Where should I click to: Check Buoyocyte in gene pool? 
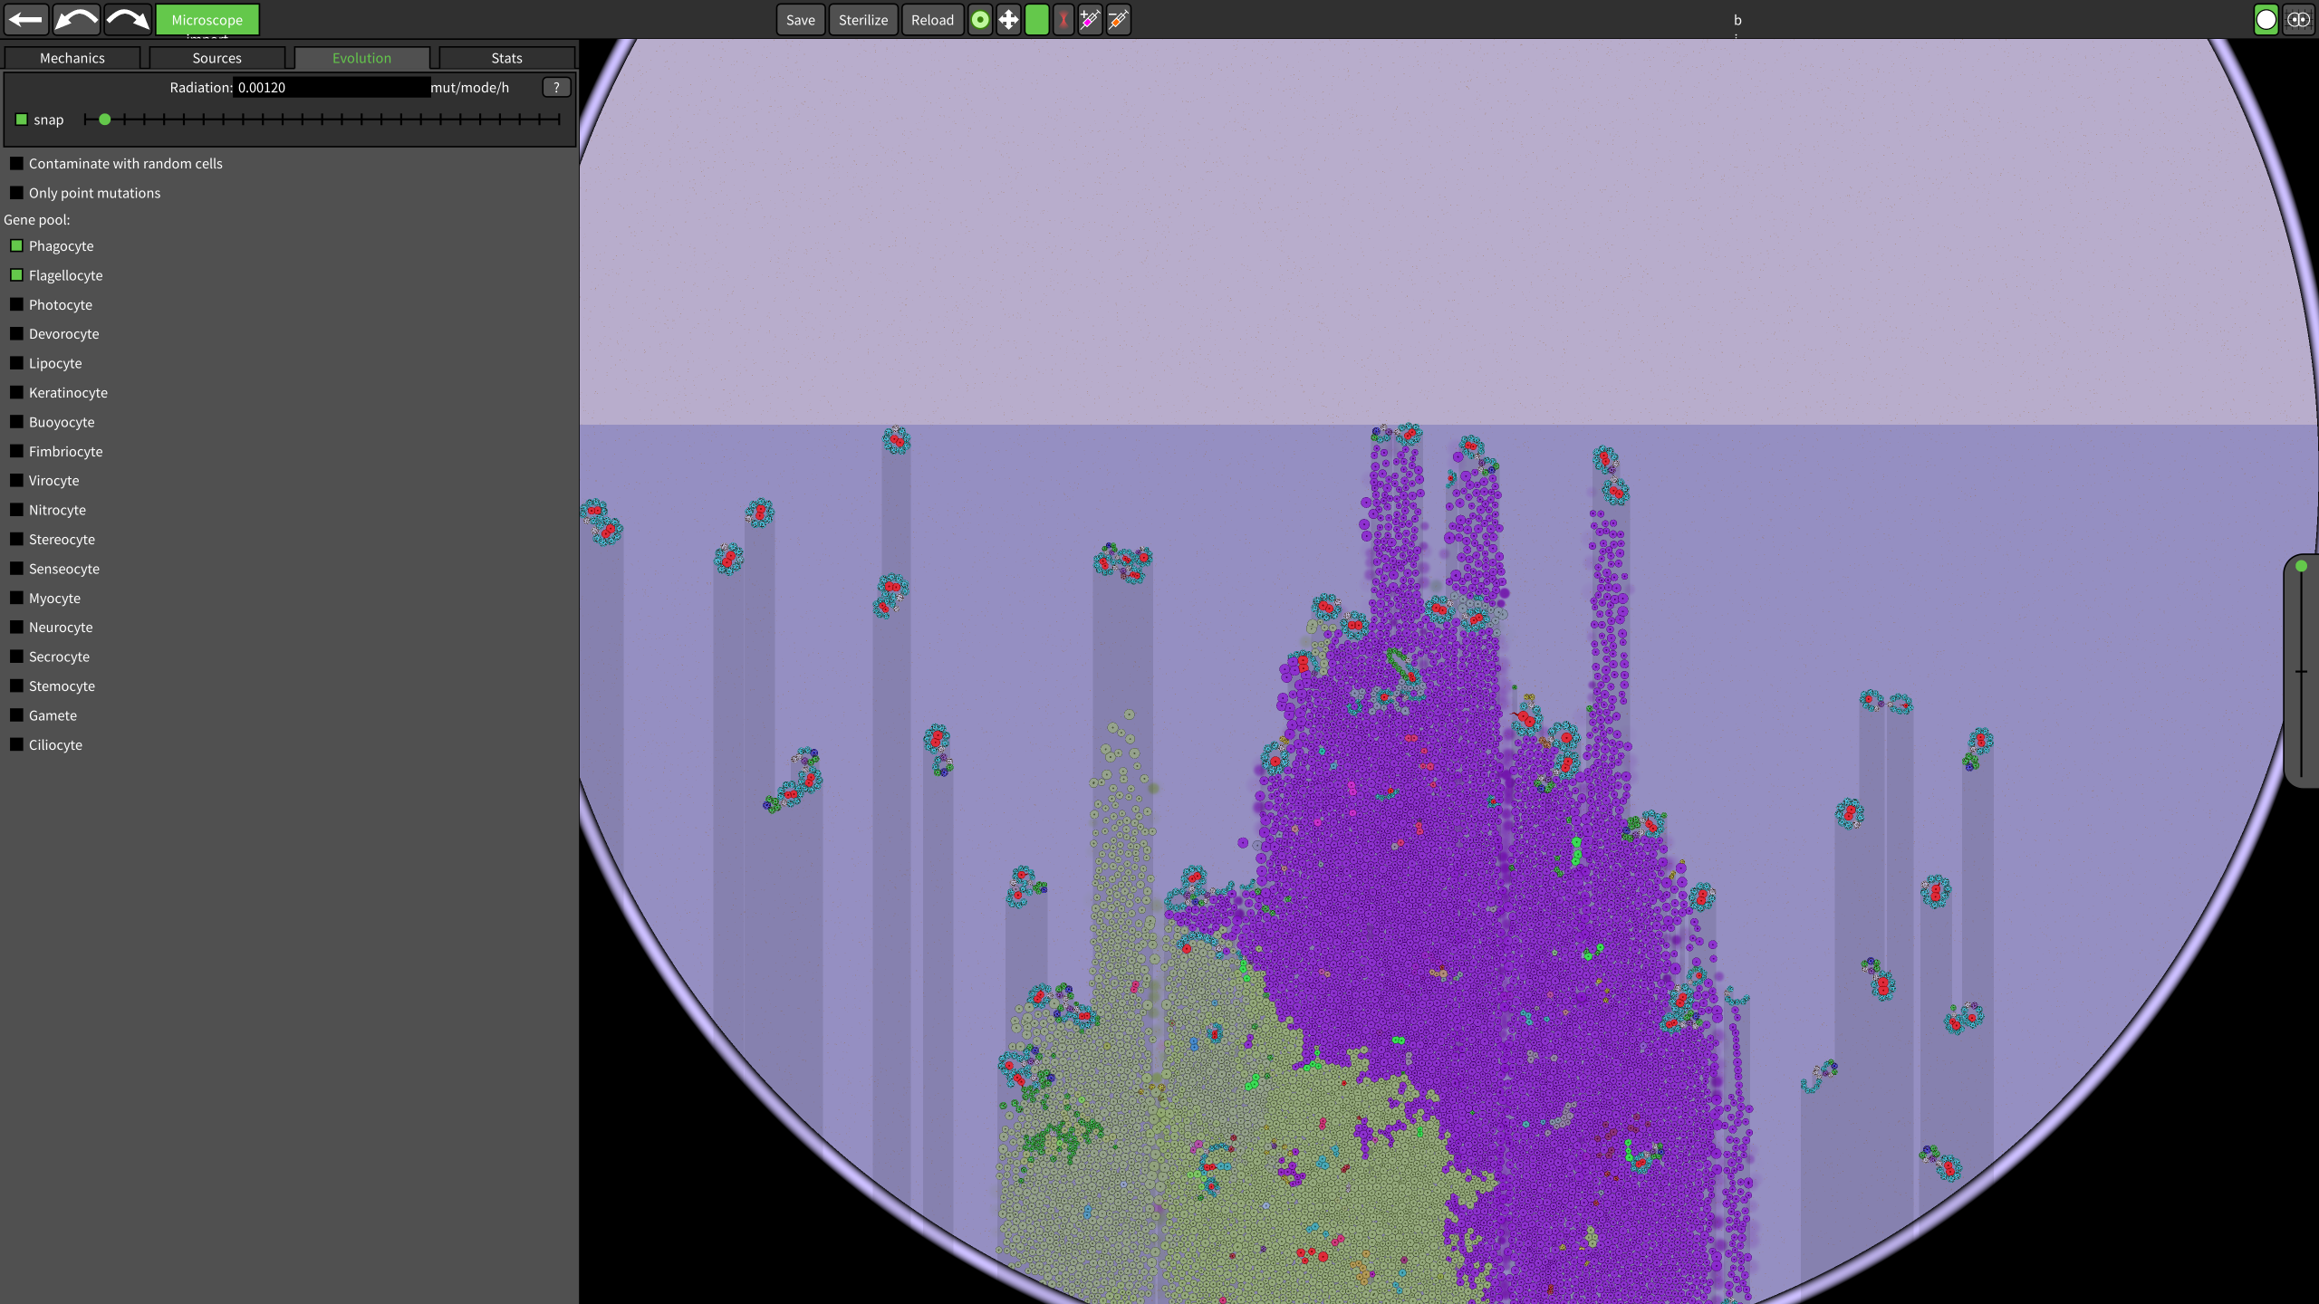click(x=16, y=421)
